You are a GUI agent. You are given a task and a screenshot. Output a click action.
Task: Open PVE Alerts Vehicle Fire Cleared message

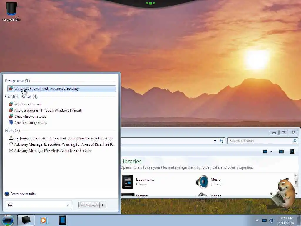53,151
